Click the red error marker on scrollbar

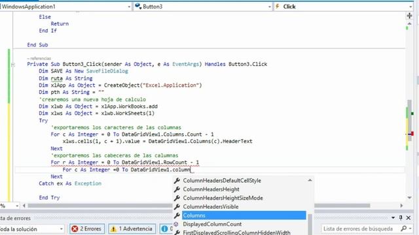(412, 134)
